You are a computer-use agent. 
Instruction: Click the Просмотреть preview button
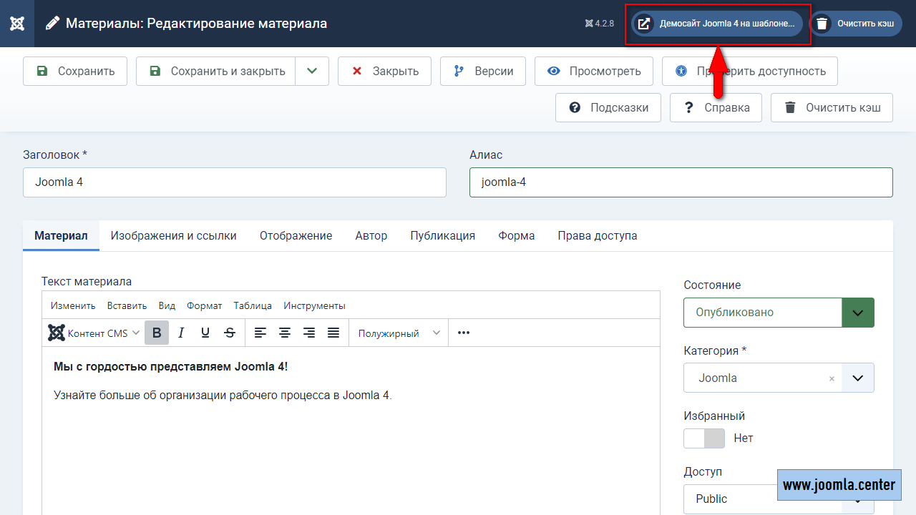tap(594, 71)
